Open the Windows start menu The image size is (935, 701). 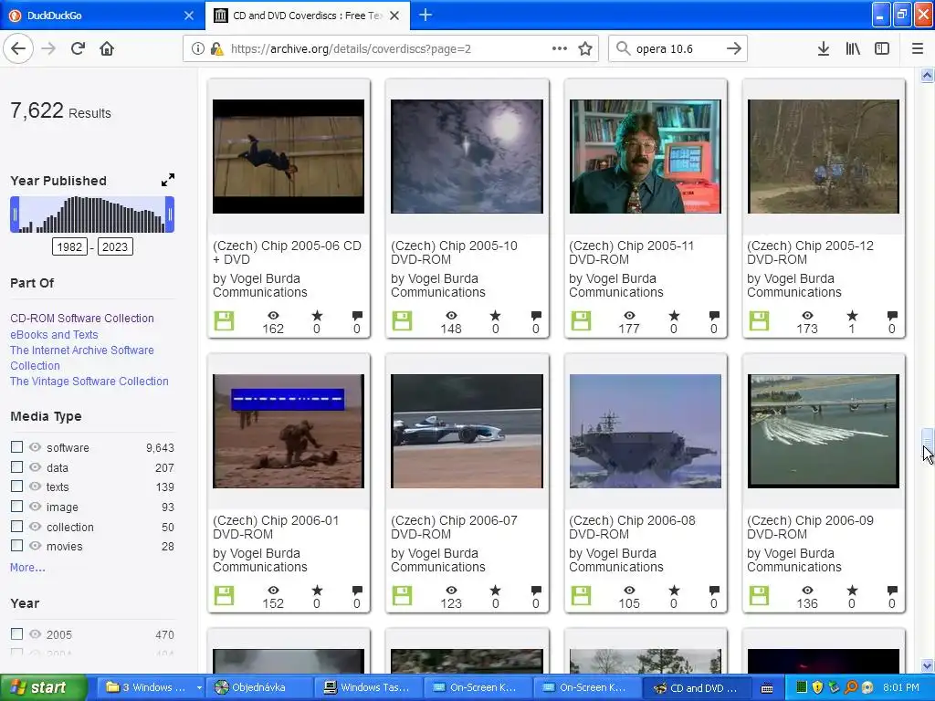(x=43, y=688)
